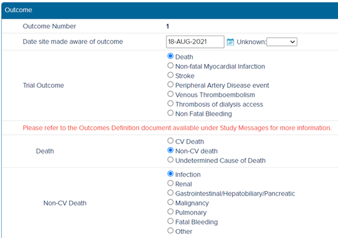
Task: Select Gastrointestinal/Hepatobiliary/Pancreatic option
Action: tap(170, 192)
